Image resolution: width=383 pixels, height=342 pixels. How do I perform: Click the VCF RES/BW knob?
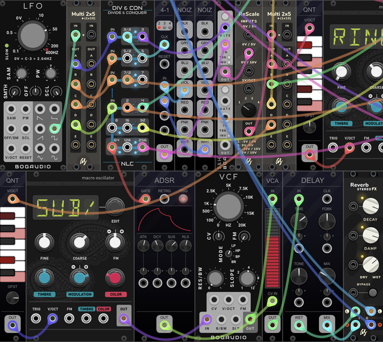pos(215,278)
